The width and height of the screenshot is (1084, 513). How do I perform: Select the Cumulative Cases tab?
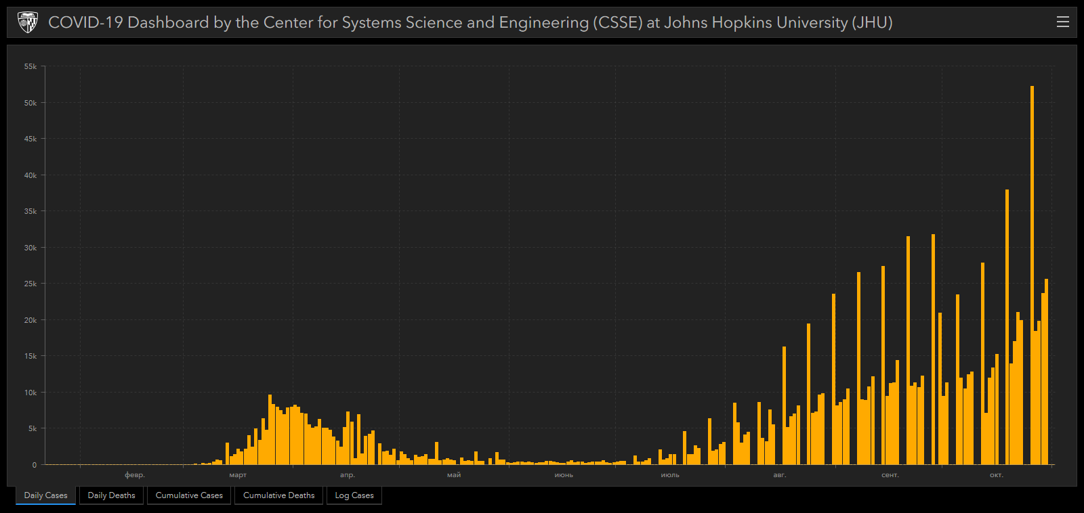click(x=189, y=495)
